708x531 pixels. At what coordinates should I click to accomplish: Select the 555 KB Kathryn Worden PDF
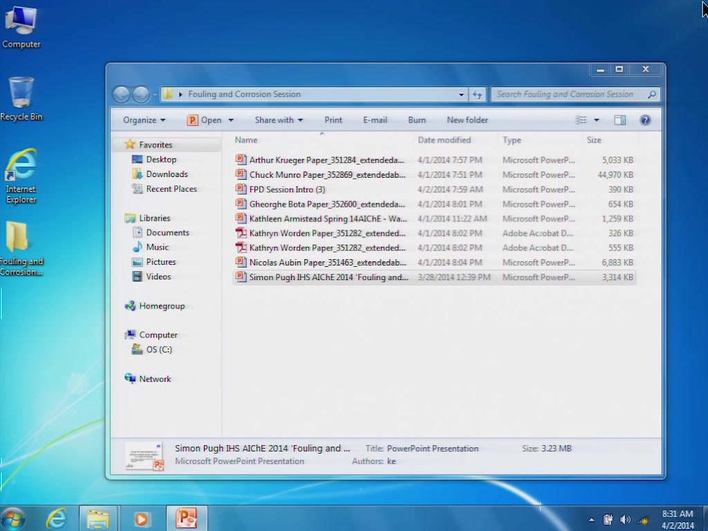[x=434, y=248]
